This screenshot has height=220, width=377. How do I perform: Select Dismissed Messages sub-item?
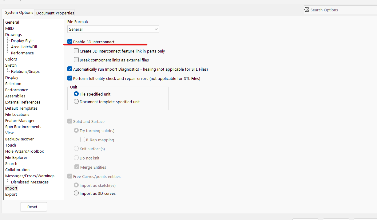point(30,182)
